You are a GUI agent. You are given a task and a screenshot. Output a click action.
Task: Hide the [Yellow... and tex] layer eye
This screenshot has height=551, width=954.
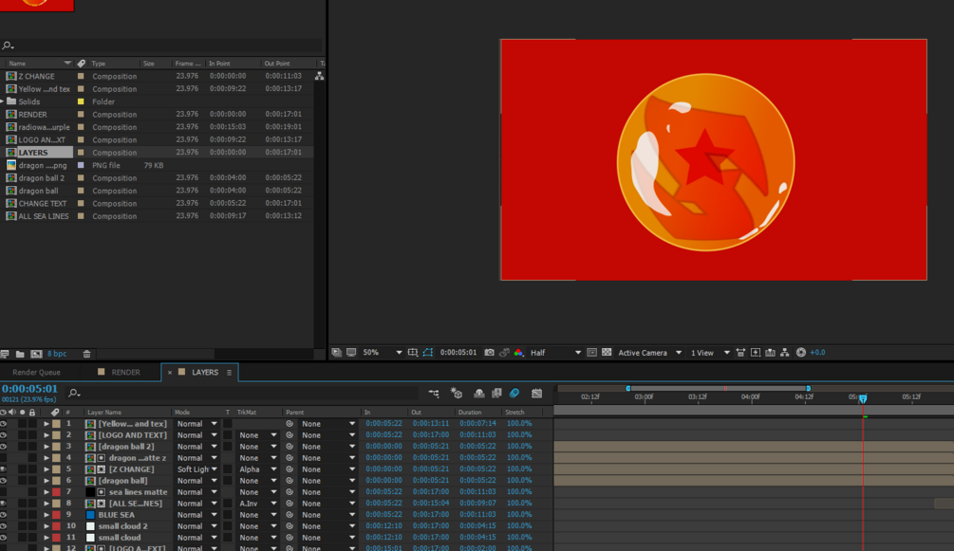pos(4,424)
